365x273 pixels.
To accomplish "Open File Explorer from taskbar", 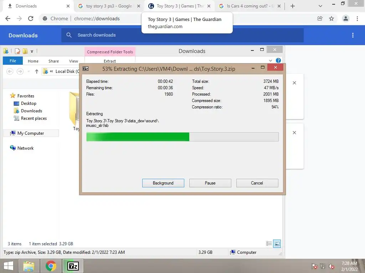I will pos(29,266).
